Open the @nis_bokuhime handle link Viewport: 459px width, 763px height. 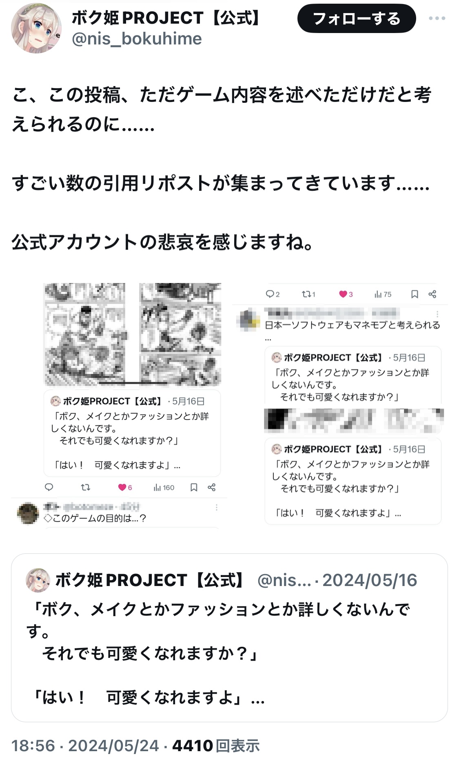pos(137,39)
